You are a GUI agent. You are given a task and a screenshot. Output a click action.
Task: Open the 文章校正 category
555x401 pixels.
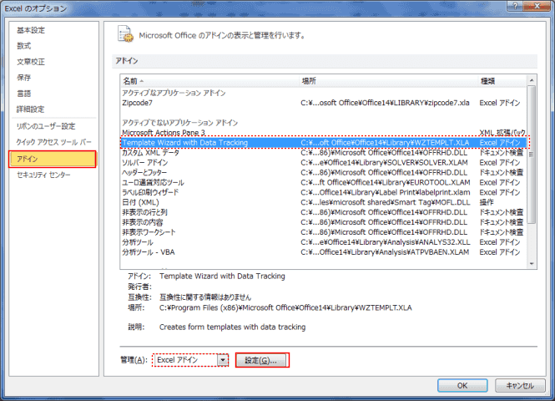(31, 62)
